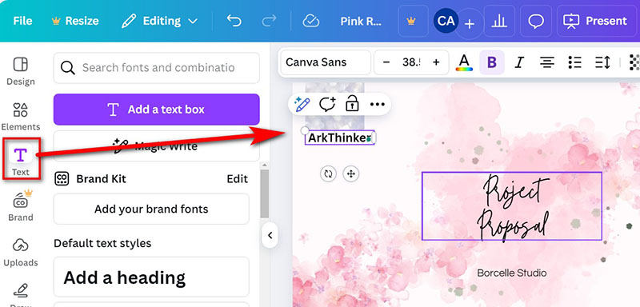Increase font size with plus
Image resolution: width=640 pixels, height=307 pixels.
(436, 62)
